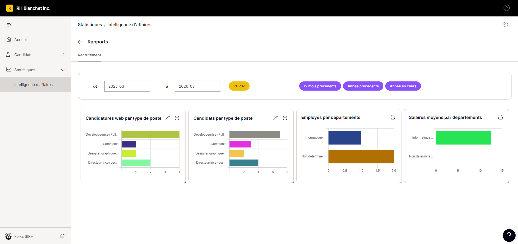
Task: Print Candidatures web par type de poste chart
Action: pos(177,118)
